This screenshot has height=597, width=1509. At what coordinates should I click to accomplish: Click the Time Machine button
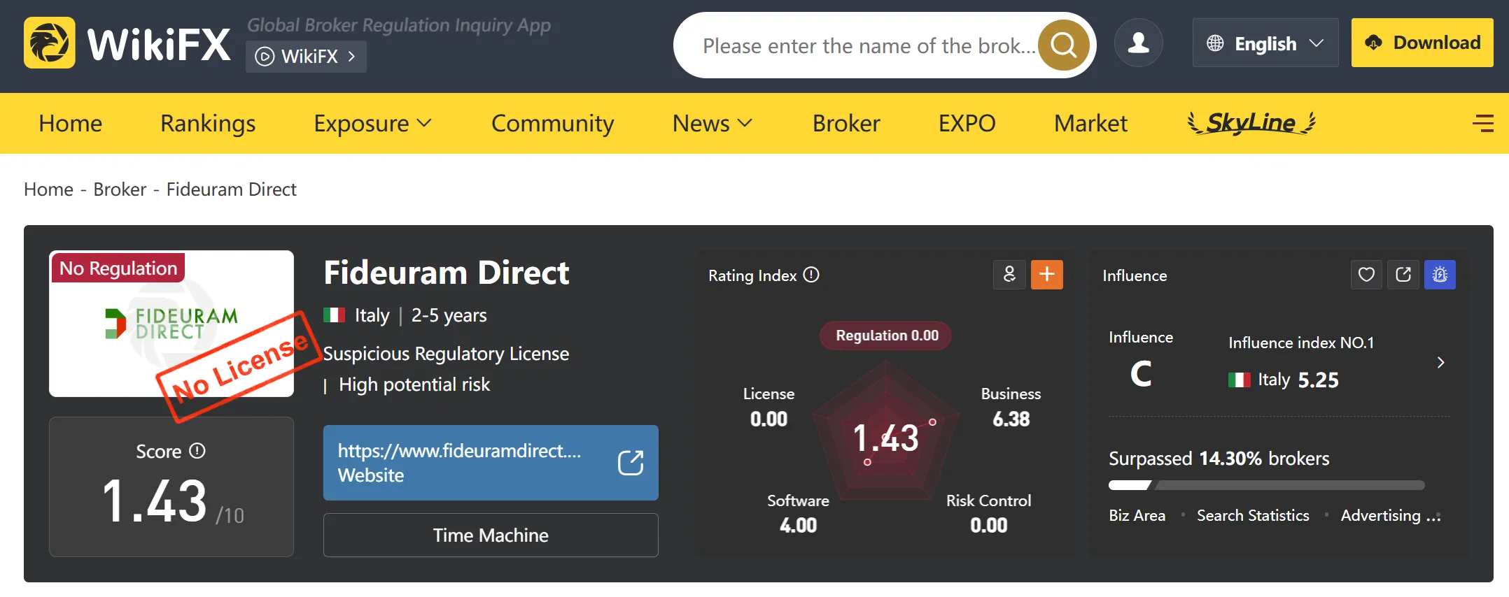[x=491, y=535]
